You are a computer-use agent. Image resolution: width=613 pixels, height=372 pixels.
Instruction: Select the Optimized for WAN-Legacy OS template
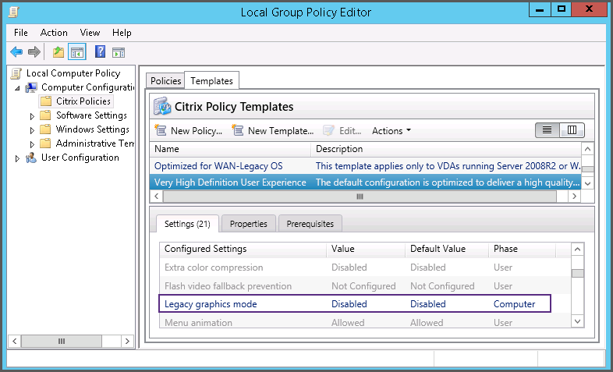(218, 166)
